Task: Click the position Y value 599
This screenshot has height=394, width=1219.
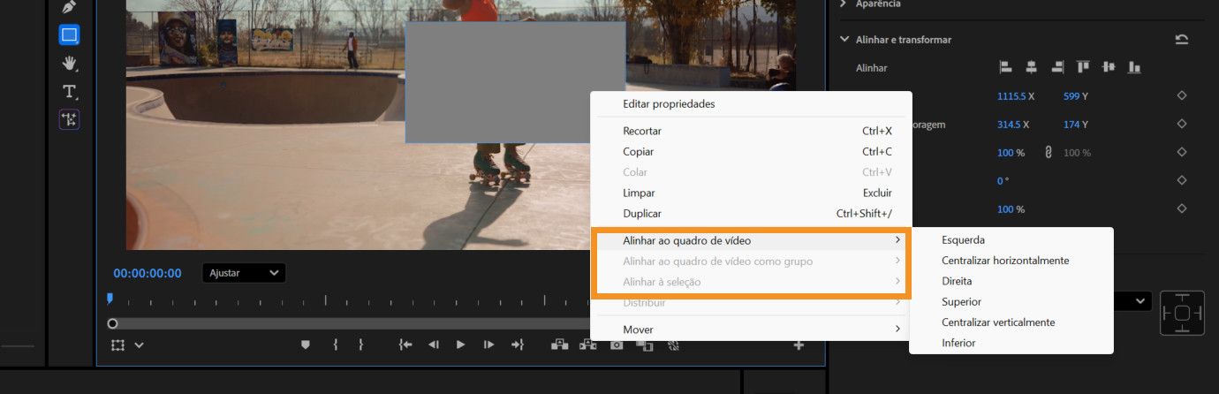Action: 1072,95
